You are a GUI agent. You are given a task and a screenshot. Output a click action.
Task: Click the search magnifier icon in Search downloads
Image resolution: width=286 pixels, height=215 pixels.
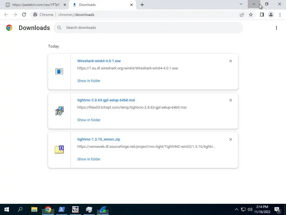59,28
